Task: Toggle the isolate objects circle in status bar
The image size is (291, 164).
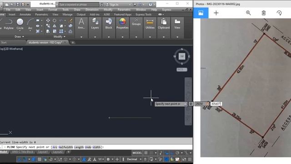Action: [x=166, y=159]
